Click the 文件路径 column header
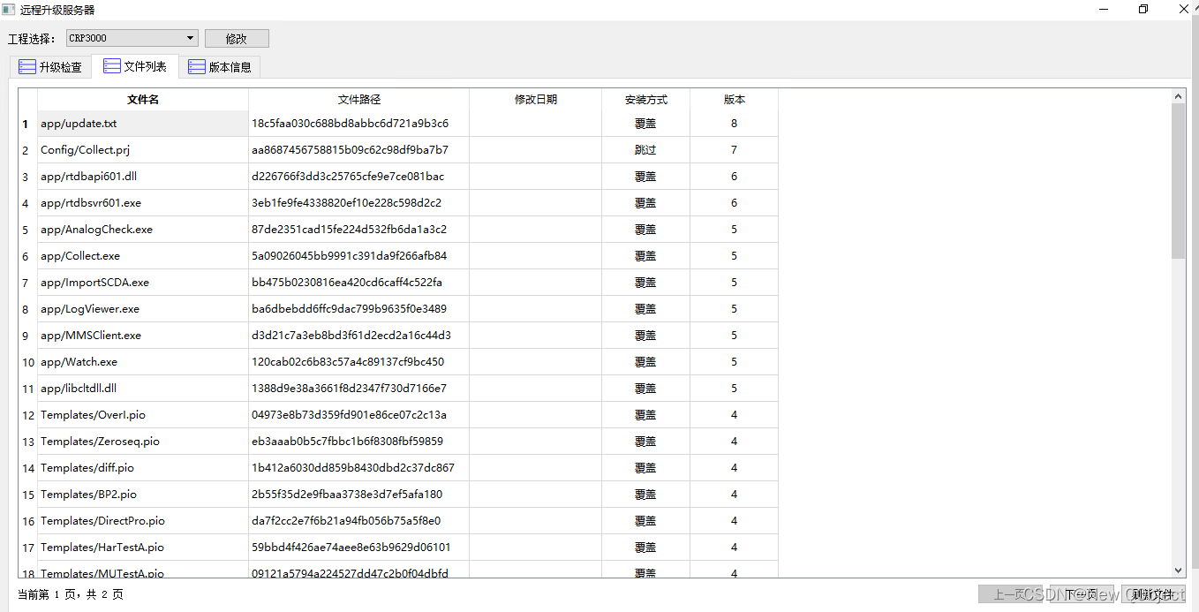This screenshot has height=612, width=1199. (359, 100)
